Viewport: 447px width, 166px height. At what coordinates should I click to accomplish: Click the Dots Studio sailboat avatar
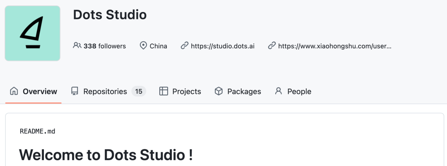(x=33, y=33)
